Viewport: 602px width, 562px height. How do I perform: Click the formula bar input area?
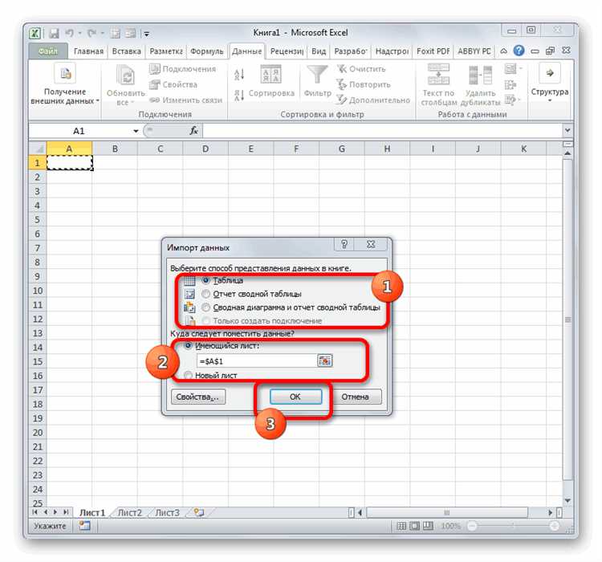[x=382, y=131]
